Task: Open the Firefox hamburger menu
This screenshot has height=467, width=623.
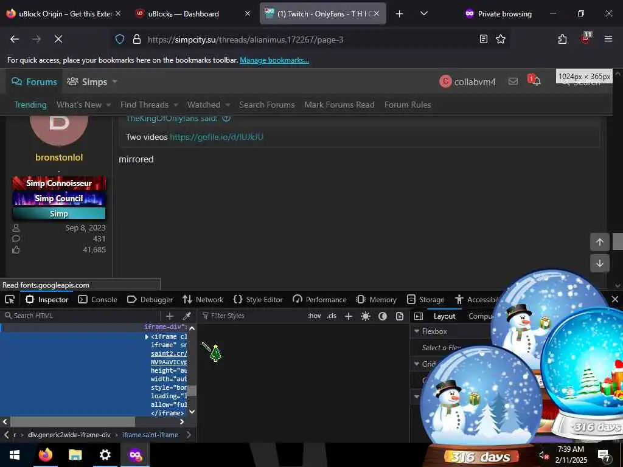Action: [x=608, y=39]
